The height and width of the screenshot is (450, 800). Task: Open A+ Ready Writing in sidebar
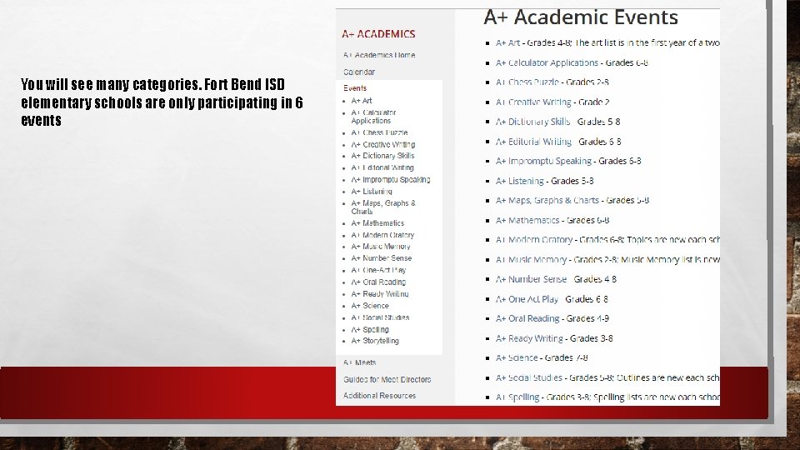[x=380, y=294]
